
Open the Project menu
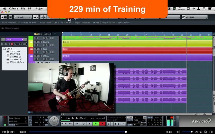pos(39,9)
